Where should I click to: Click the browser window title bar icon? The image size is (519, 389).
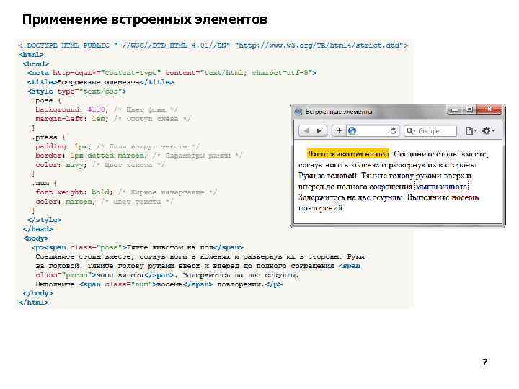point(298,112)
